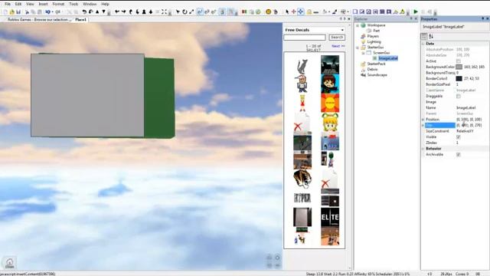
Task: Click the Pause icon next to Play
Action: tap(423, 12)
